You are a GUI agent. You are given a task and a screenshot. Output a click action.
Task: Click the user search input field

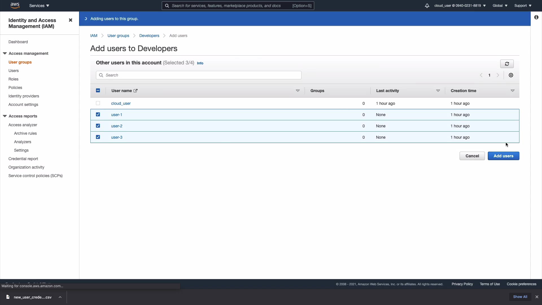pos(199,75)
